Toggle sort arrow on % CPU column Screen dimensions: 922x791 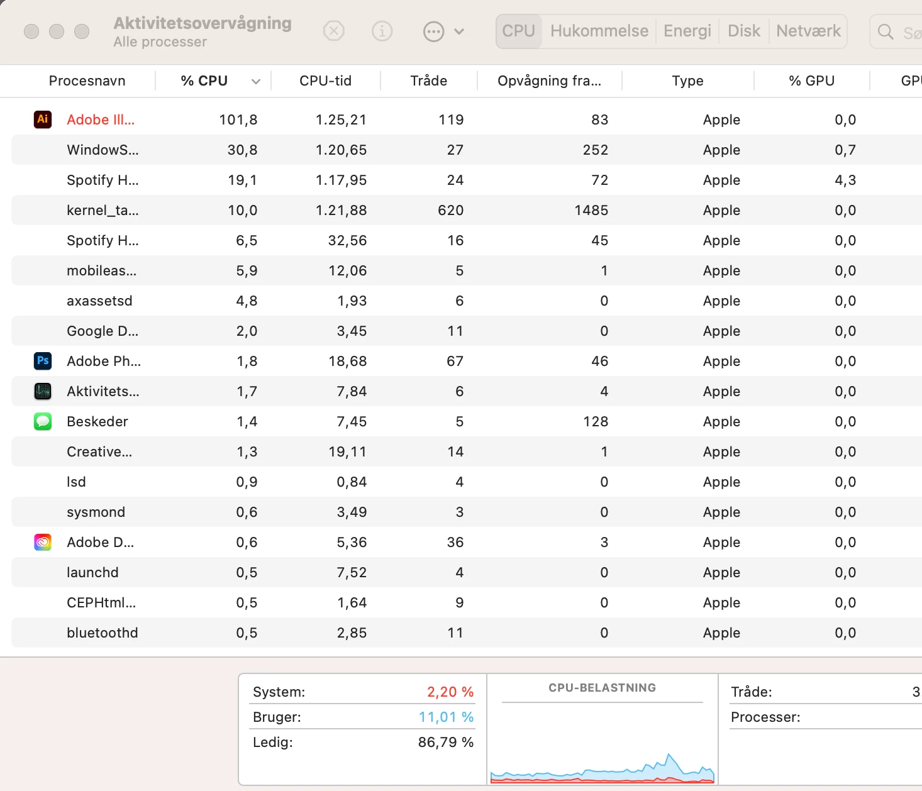[x=255, y=81]
